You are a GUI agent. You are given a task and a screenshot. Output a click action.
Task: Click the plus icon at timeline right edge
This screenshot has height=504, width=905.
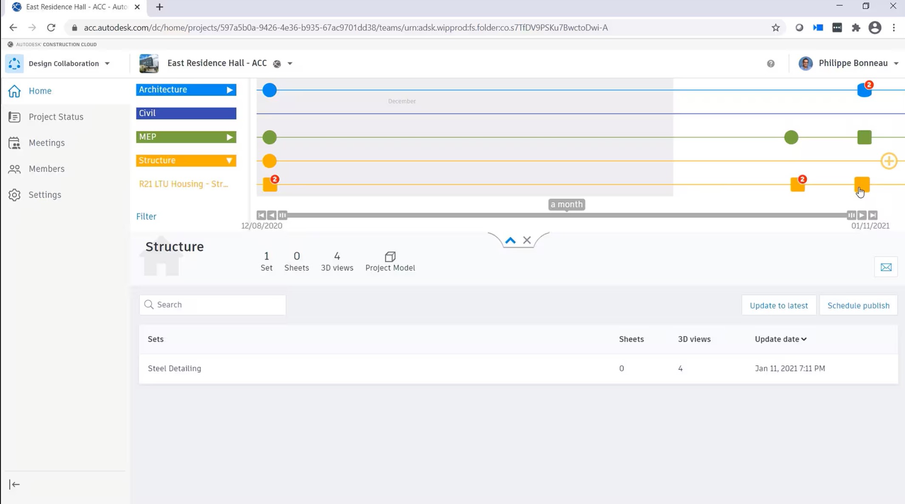889,161
